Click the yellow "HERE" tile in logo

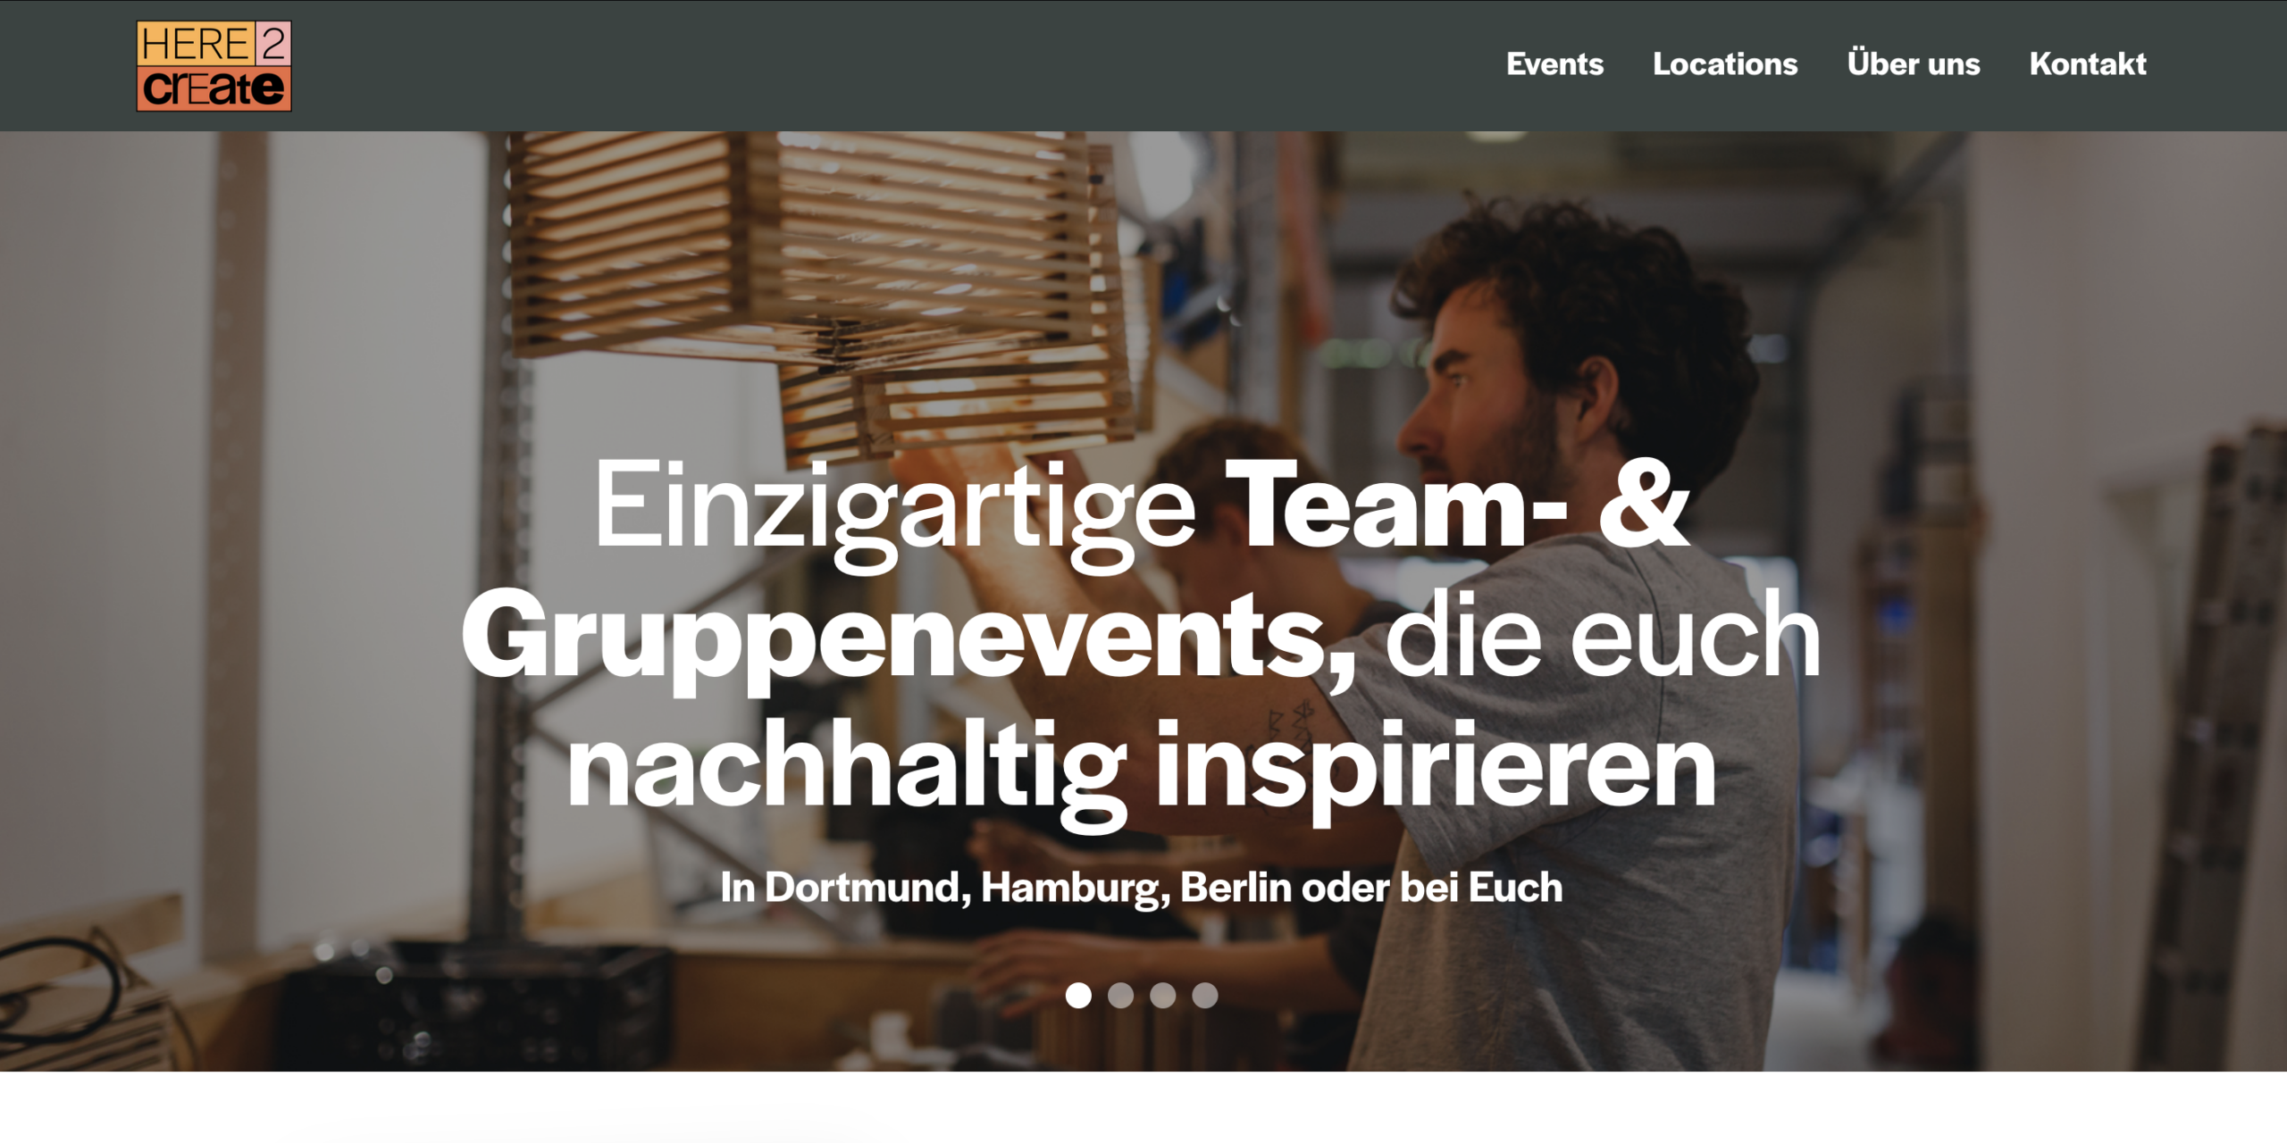coord(196,44)
